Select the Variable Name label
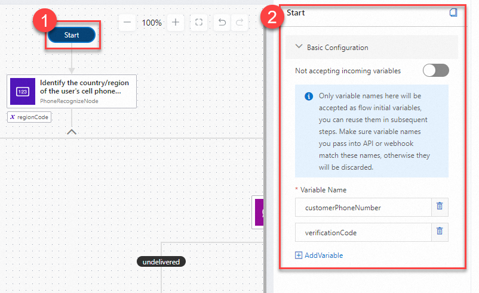Viewport: 479px width, 293px height. 324,190
